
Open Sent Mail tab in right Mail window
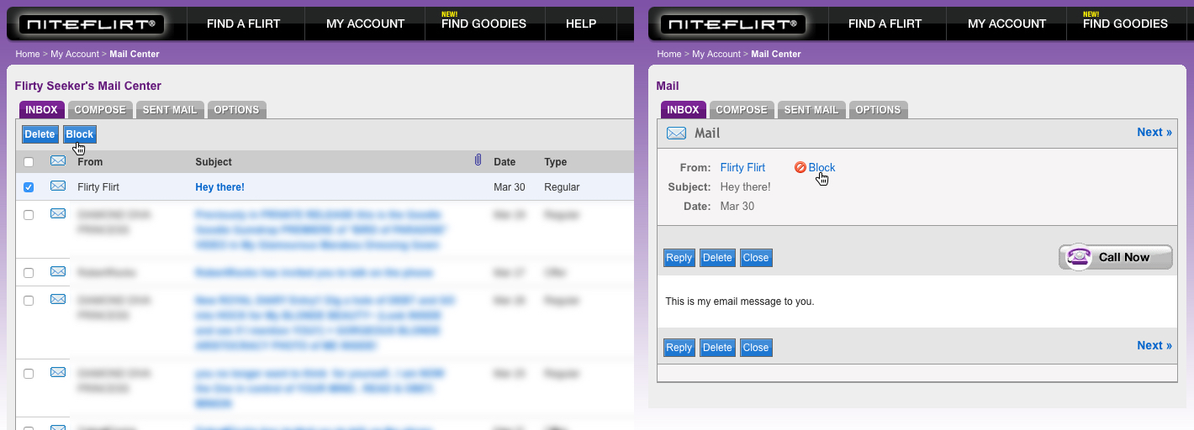tap(811, 110)
